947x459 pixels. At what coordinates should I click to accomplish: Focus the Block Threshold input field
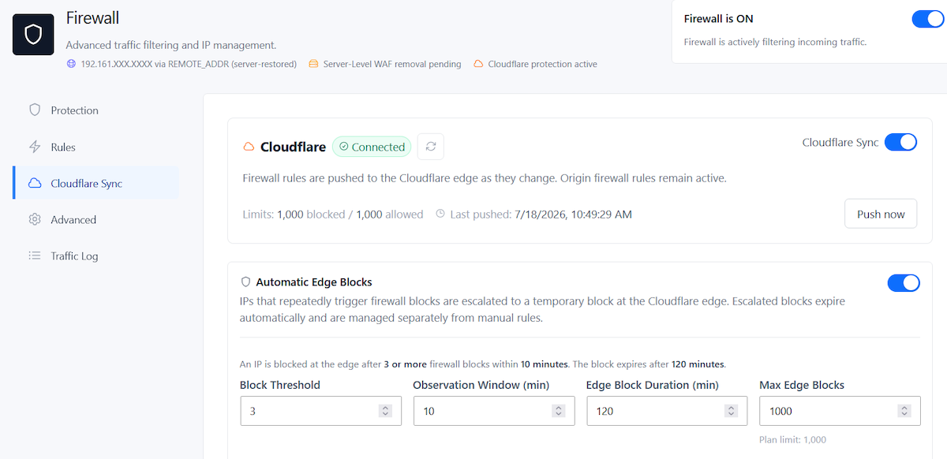(x=320, y=411)
